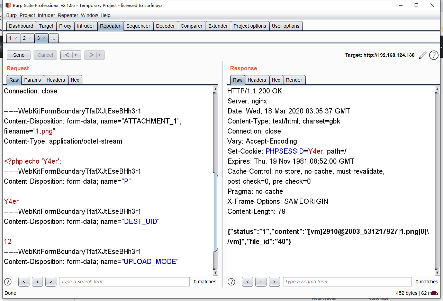Show the request Params view
The image size is (443, 301).
coord(33,80)
